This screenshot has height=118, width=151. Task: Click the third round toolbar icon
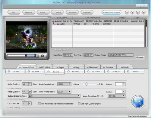(138, 13)
